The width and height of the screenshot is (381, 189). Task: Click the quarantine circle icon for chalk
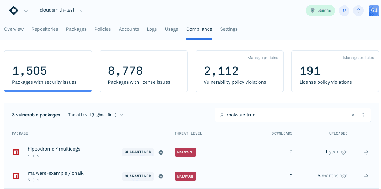tap(160, 176)
